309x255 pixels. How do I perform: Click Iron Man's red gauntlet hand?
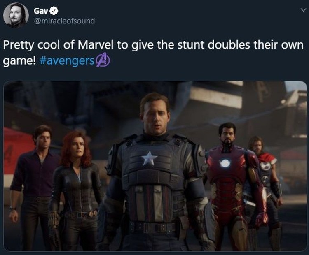click(262, 219)
